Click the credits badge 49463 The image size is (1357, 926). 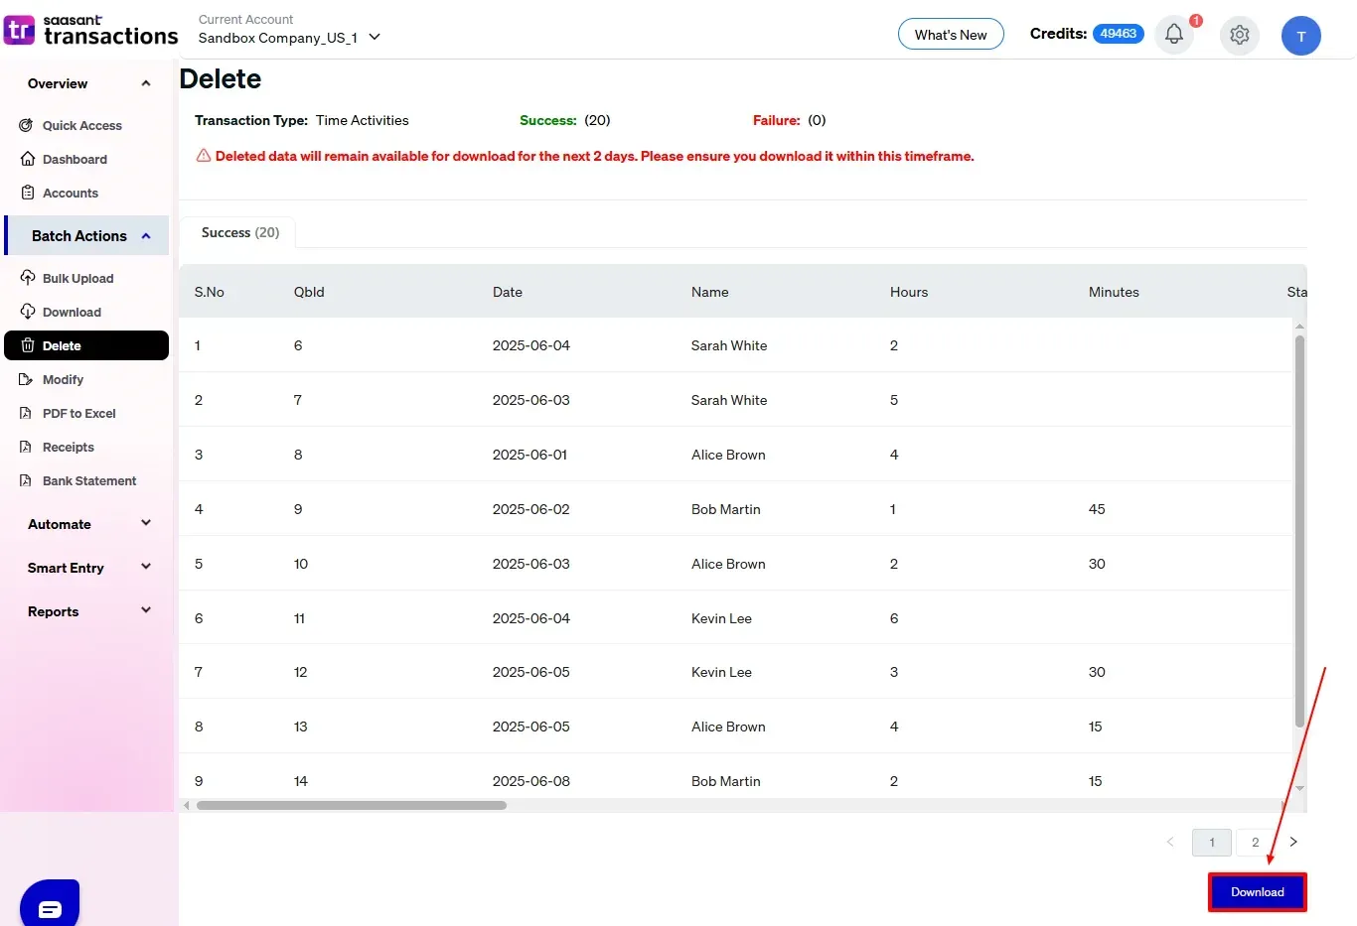1118,34
